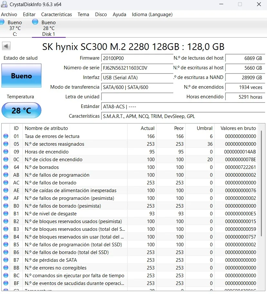This screenshot has width=267, height=294.
Task: Click the status orb for C: drive
Action: [x=2, y=22]
